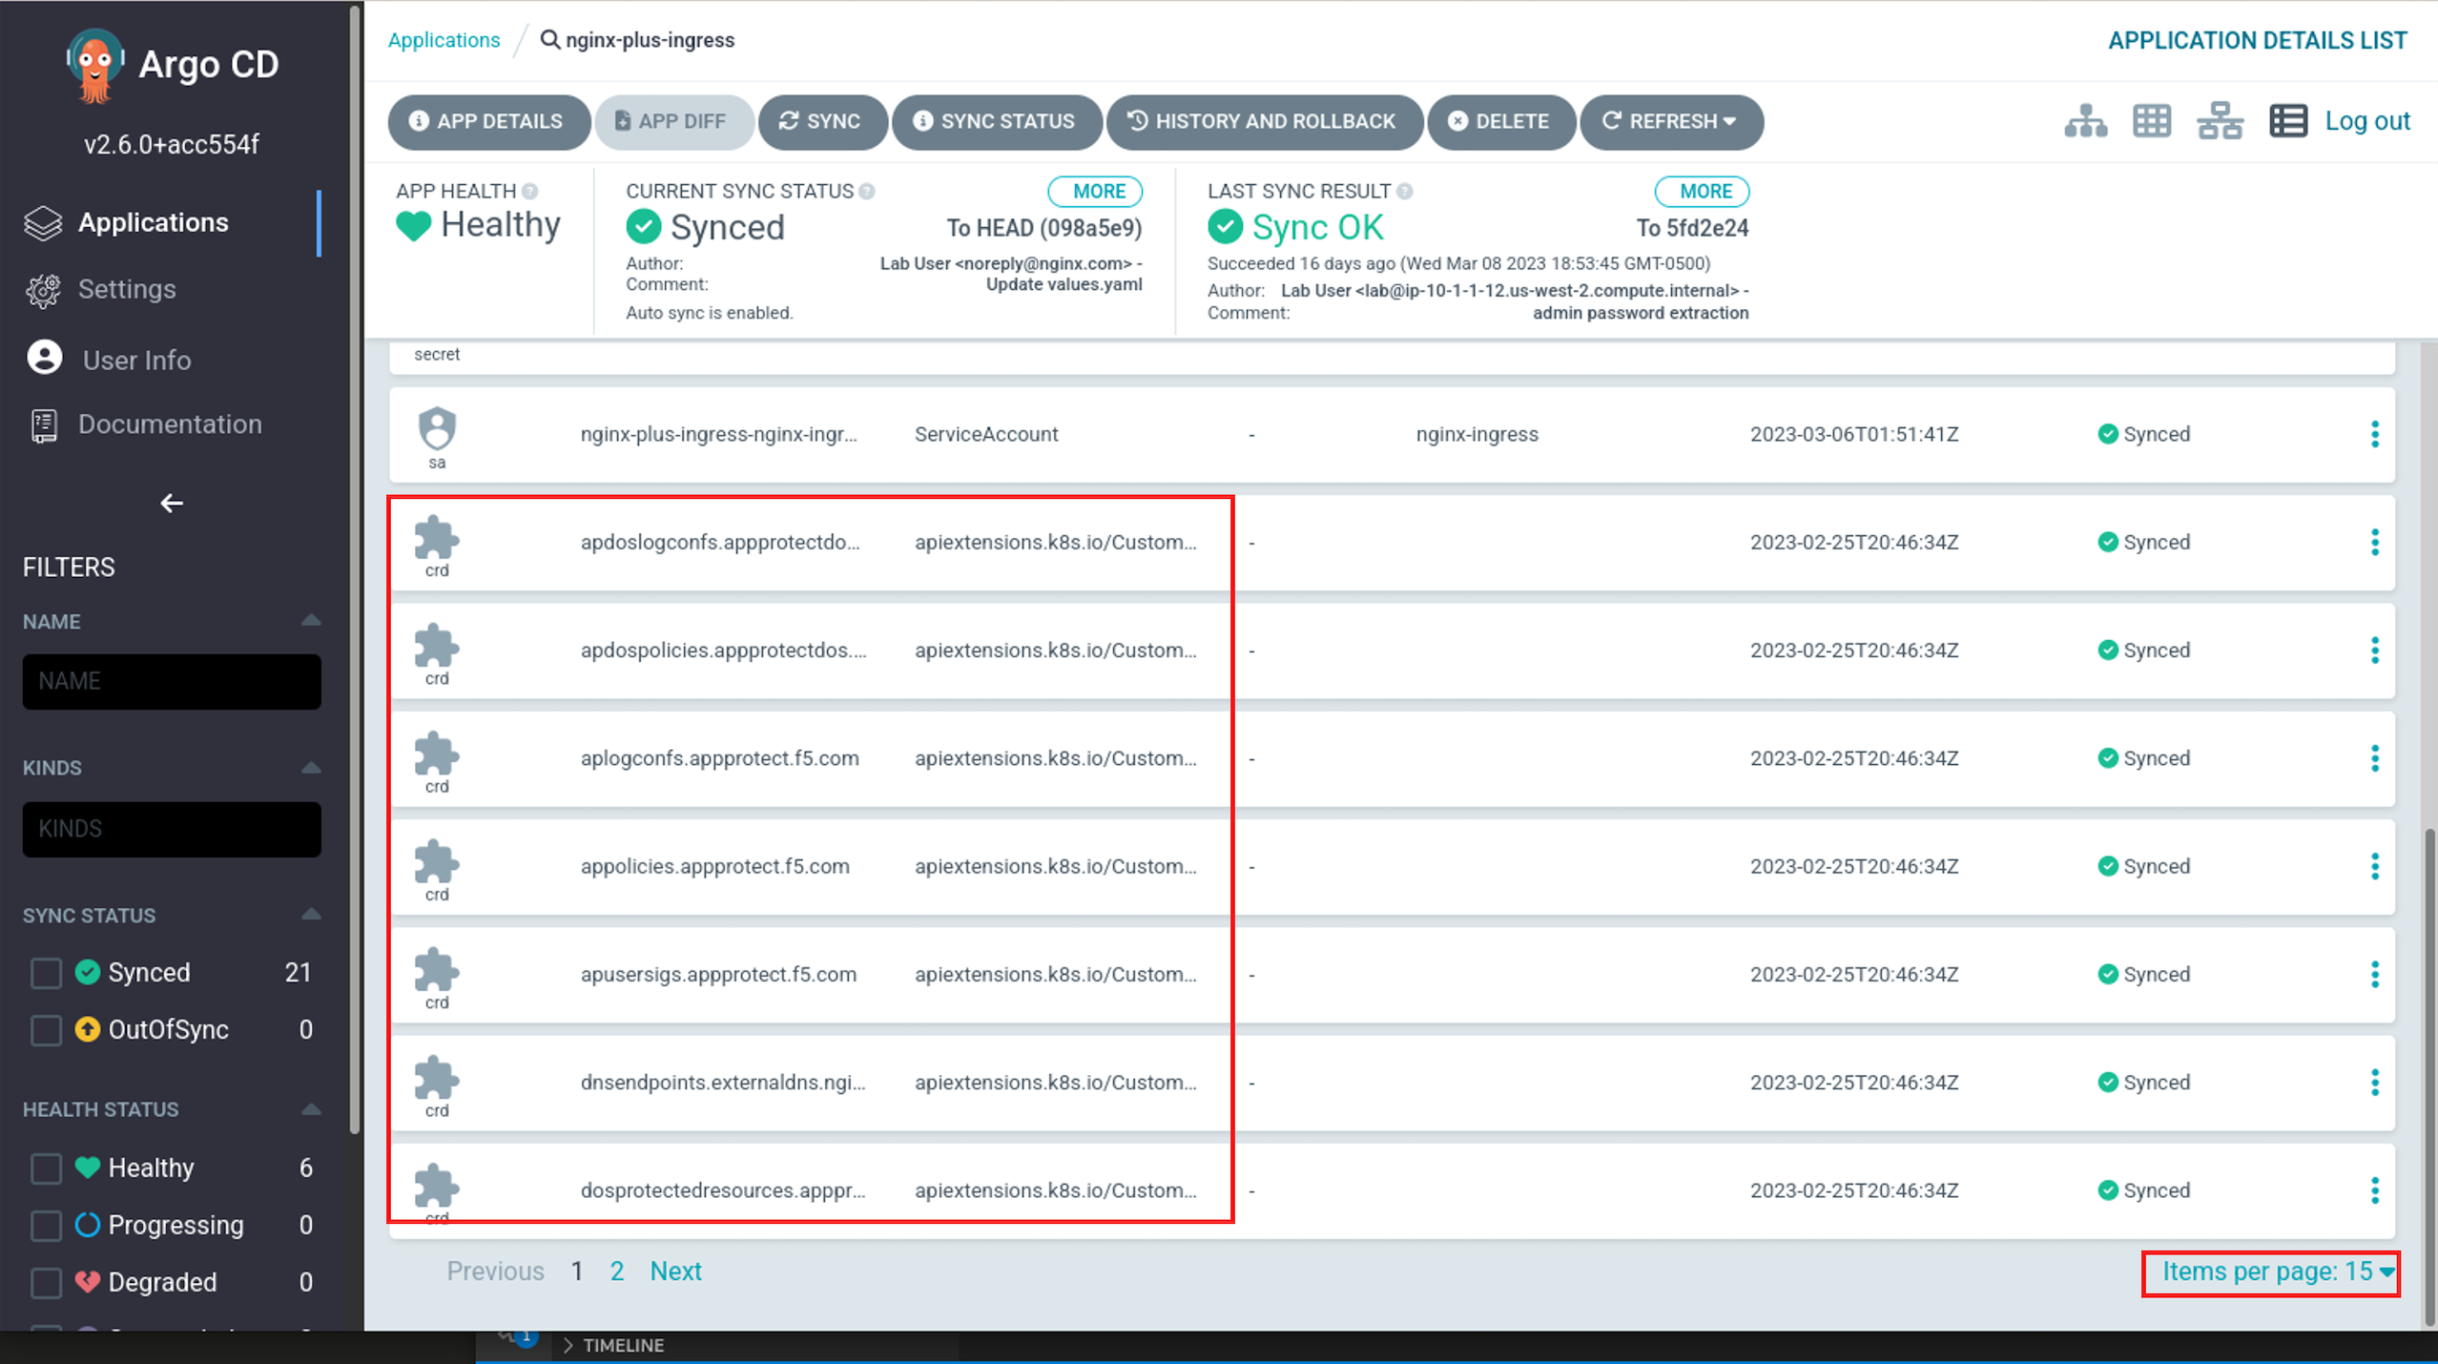Viewport: 2438px width, 1364px height.
Task: Focus the NAME filter input field
Action: point(172,681)
